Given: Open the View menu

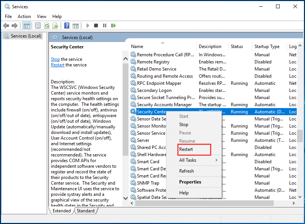Looking at the screenshot, I should tap(42, 17).
